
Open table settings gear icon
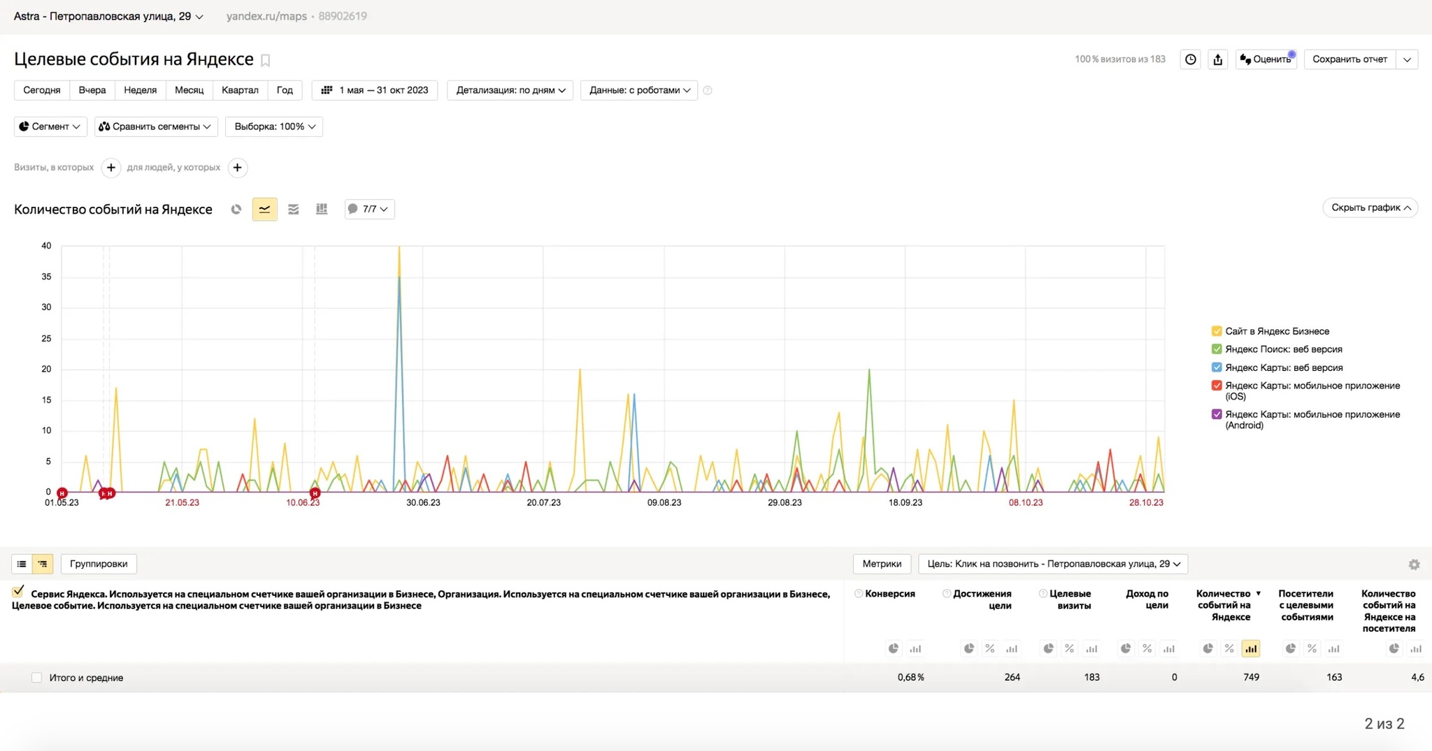click(1414, 564)
